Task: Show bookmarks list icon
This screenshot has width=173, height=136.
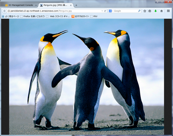Action: (x=150, y=11)
